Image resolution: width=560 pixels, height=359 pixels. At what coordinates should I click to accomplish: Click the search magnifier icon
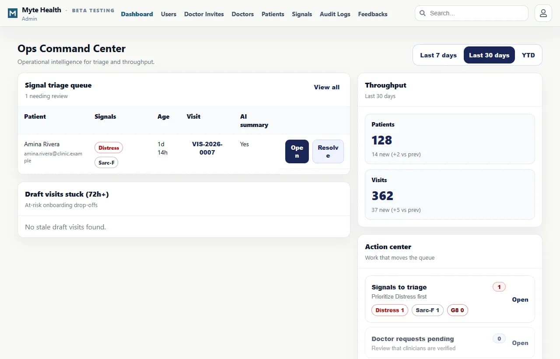coord(423,13)
